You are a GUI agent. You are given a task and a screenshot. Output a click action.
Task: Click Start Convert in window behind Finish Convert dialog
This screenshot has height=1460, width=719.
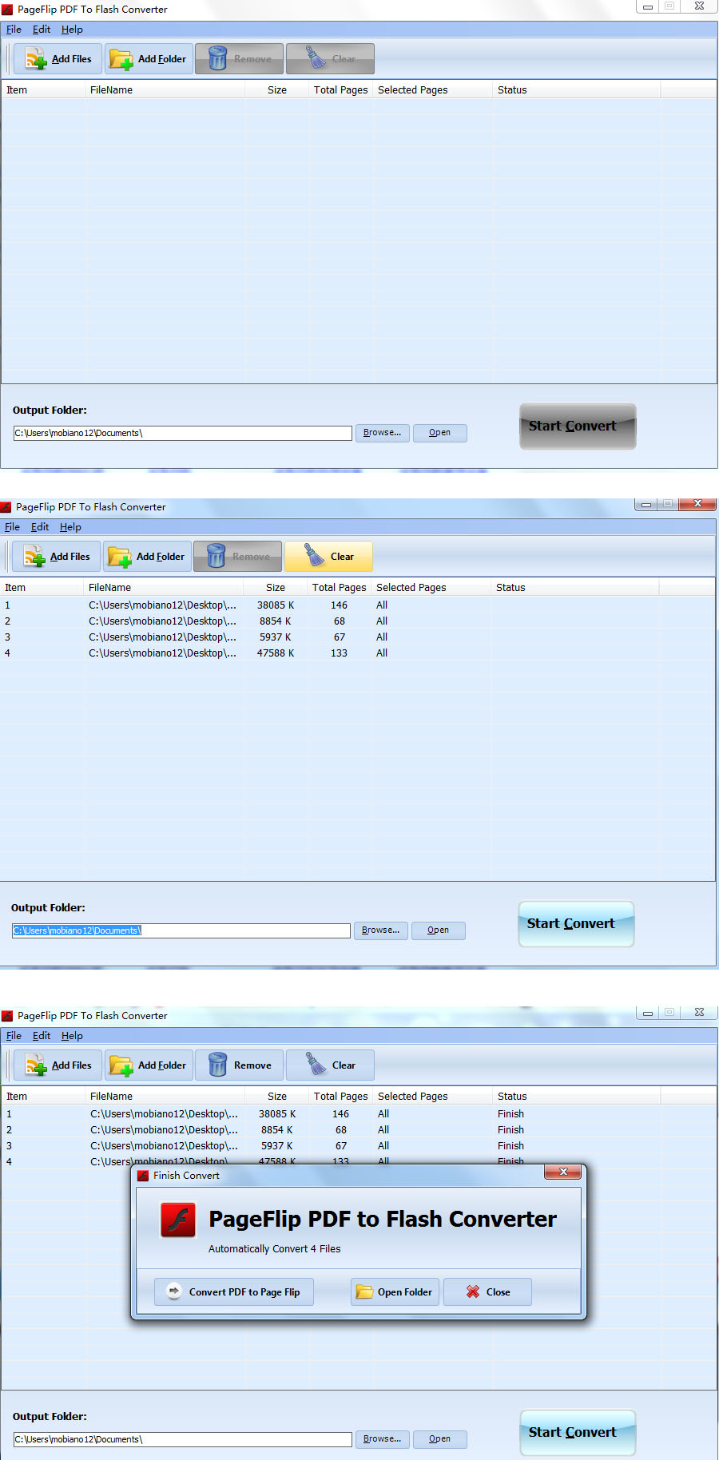pyautogui.click(x=578, y=1433)
